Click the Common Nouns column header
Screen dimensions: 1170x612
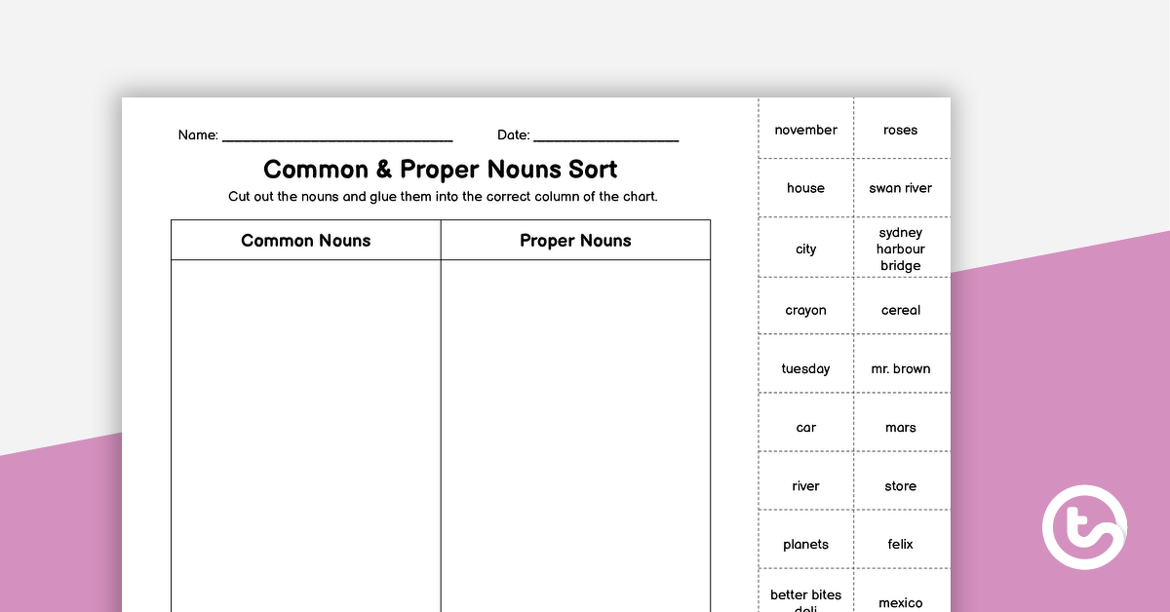click(x=305, y=240)
